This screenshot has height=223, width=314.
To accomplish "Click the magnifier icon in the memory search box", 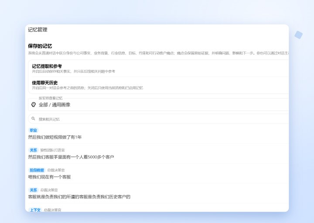I will point(33,118).
